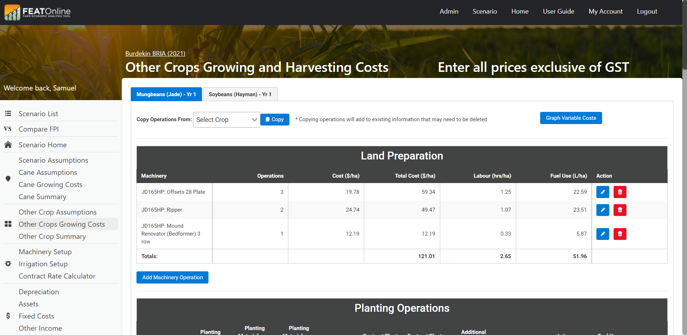The height and width of the screenshot is (335, 687).
Task: Remove the Mound Renovator Bedformer row
Action: click(620, 234)
